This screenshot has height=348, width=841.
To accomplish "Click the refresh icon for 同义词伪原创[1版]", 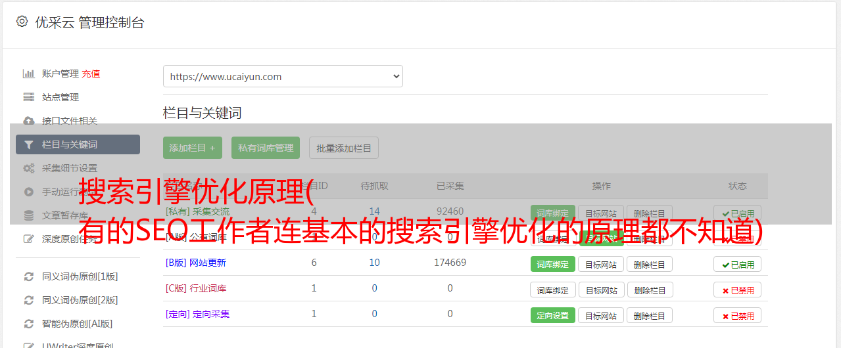I will [x=29, y=276].
